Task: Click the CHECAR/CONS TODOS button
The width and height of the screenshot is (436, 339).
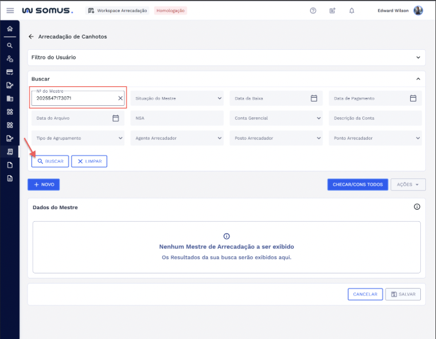Action: [x=357, y=185]
